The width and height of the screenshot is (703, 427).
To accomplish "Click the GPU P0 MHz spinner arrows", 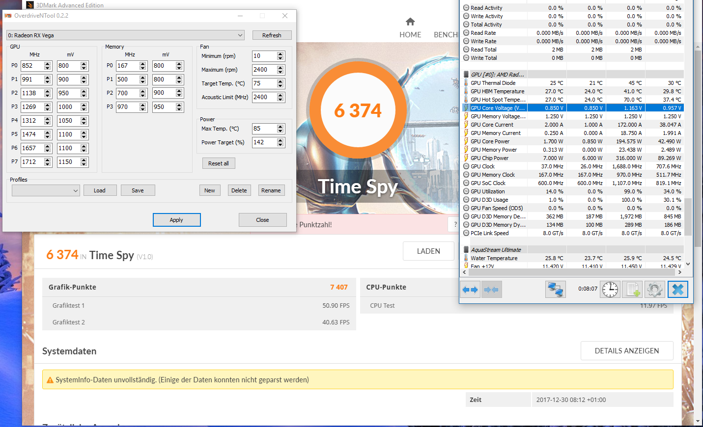I will [x=48, y=66].
